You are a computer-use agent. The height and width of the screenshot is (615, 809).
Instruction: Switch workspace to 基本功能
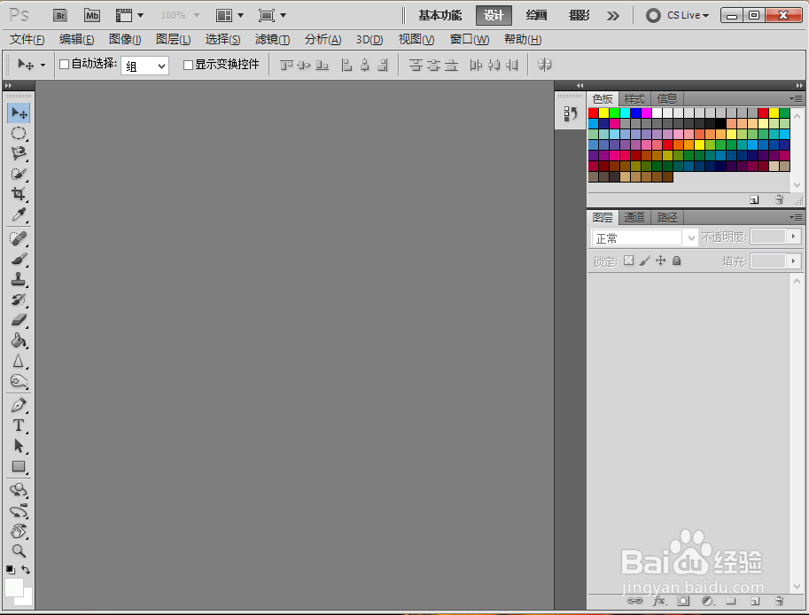[440, 15]
